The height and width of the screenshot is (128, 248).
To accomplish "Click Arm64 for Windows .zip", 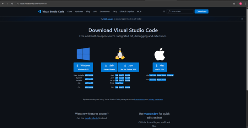I will tap(91, 83).
